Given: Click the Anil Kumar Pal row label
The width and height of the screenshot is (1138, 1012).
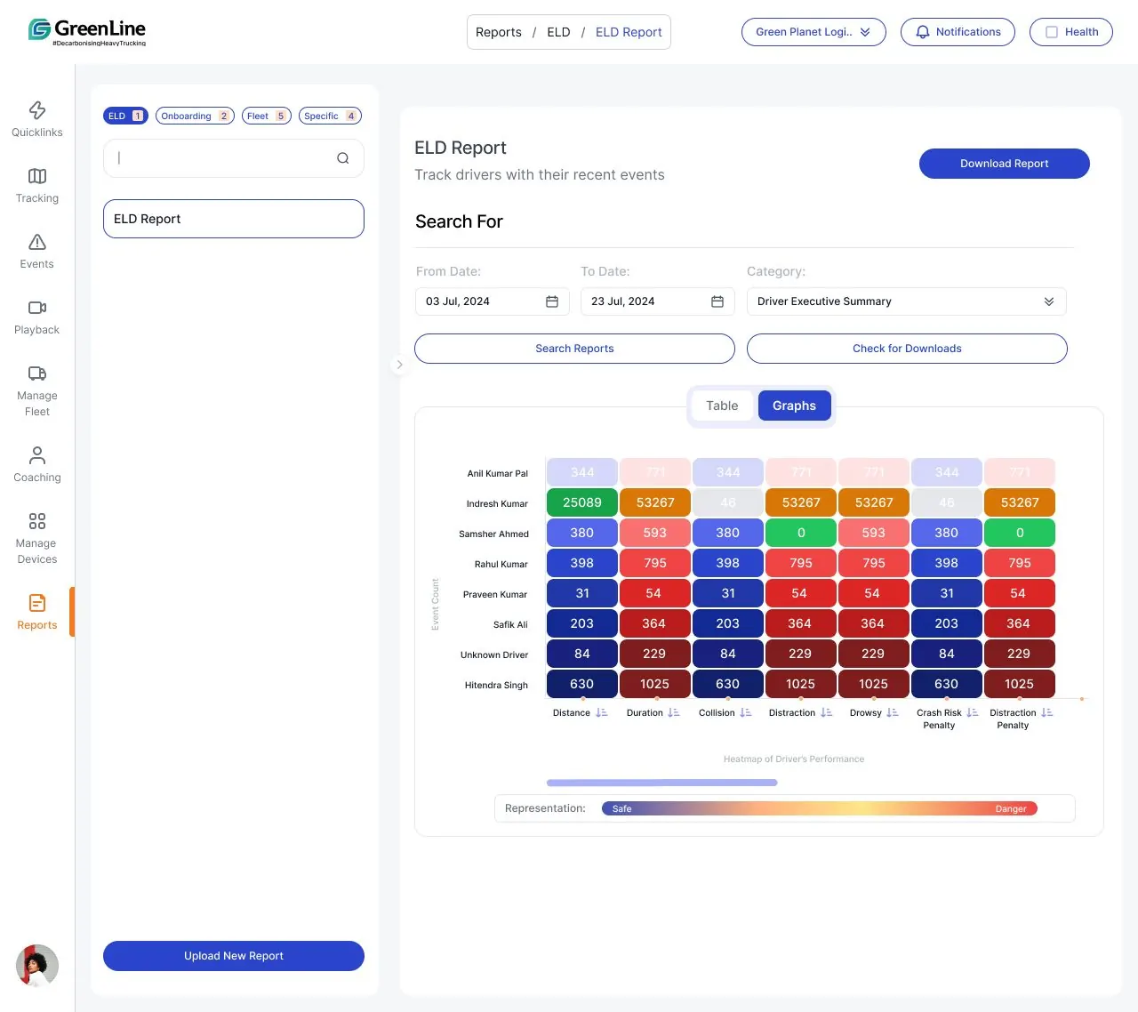Looking at the screenshot, I should click(498, 474).
